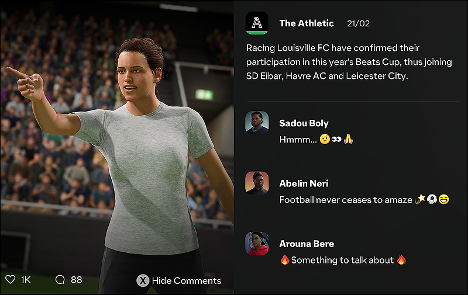
Task: Click the 1K likes count
Action: point(26,280)
